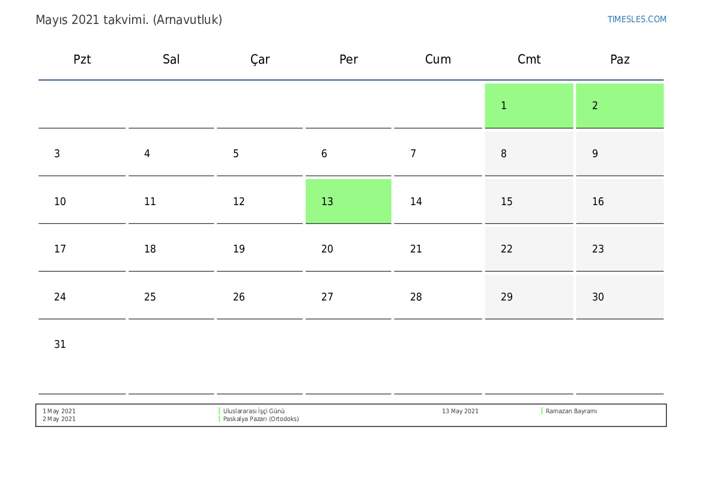Select Saturday the 22nd cell

507,249
